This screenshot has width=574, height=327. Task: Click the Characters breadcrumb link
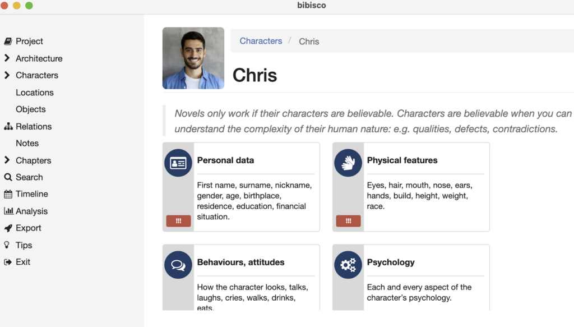coord(261,41)
